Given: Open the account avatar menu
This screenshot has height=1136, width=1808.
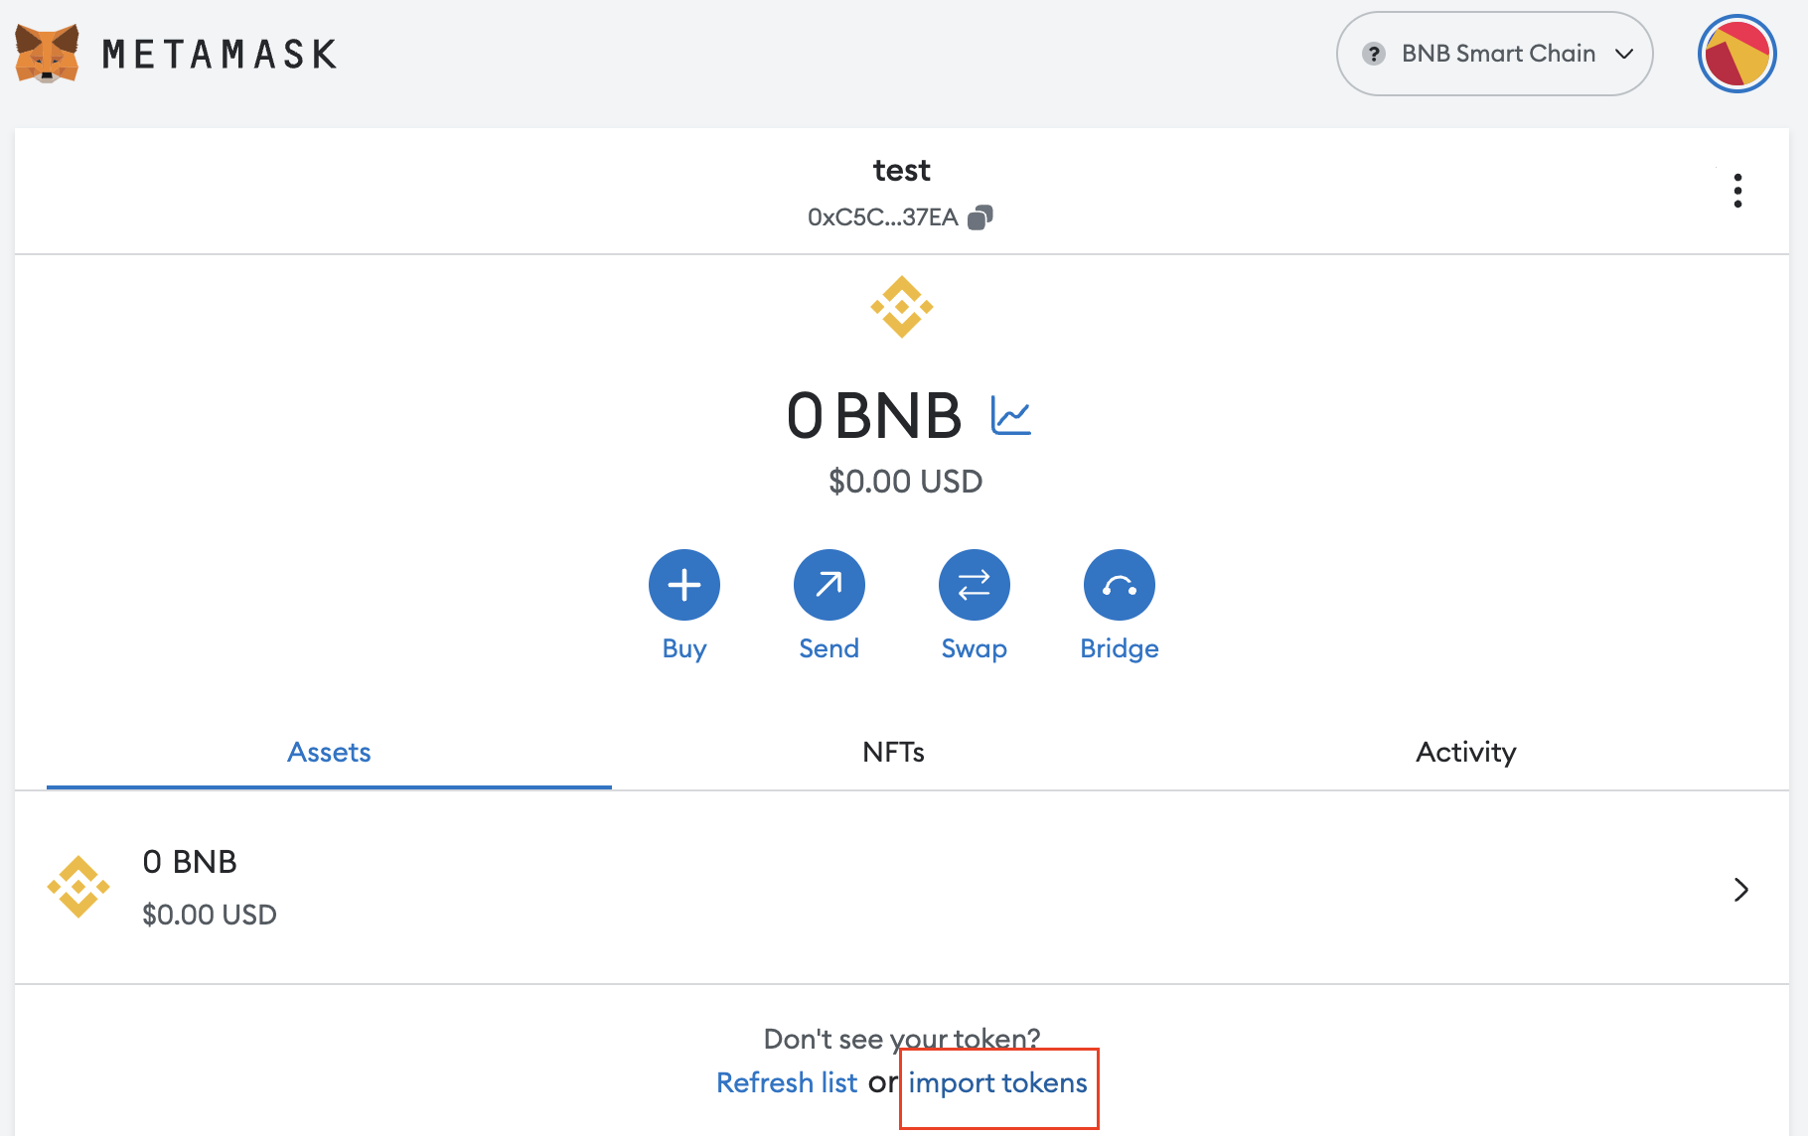Looking at the screenshot, I should [1736, 54].
